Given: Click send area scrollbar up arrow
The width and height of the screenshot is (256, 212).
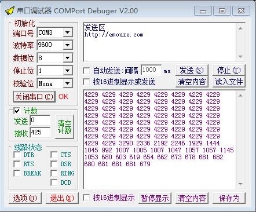Looking at the screenshot, I should (x=240, y=28).
